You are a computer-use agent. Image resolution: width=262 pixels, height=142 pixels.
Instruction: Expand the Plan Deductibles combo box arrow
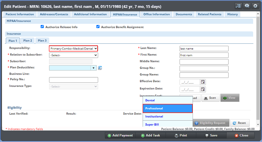pyautogui.click(x=93, y=68)
